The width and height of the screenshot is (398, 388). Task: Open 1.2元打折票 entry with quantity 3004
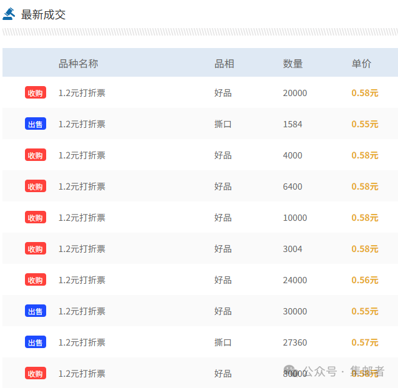coord(82,249)
